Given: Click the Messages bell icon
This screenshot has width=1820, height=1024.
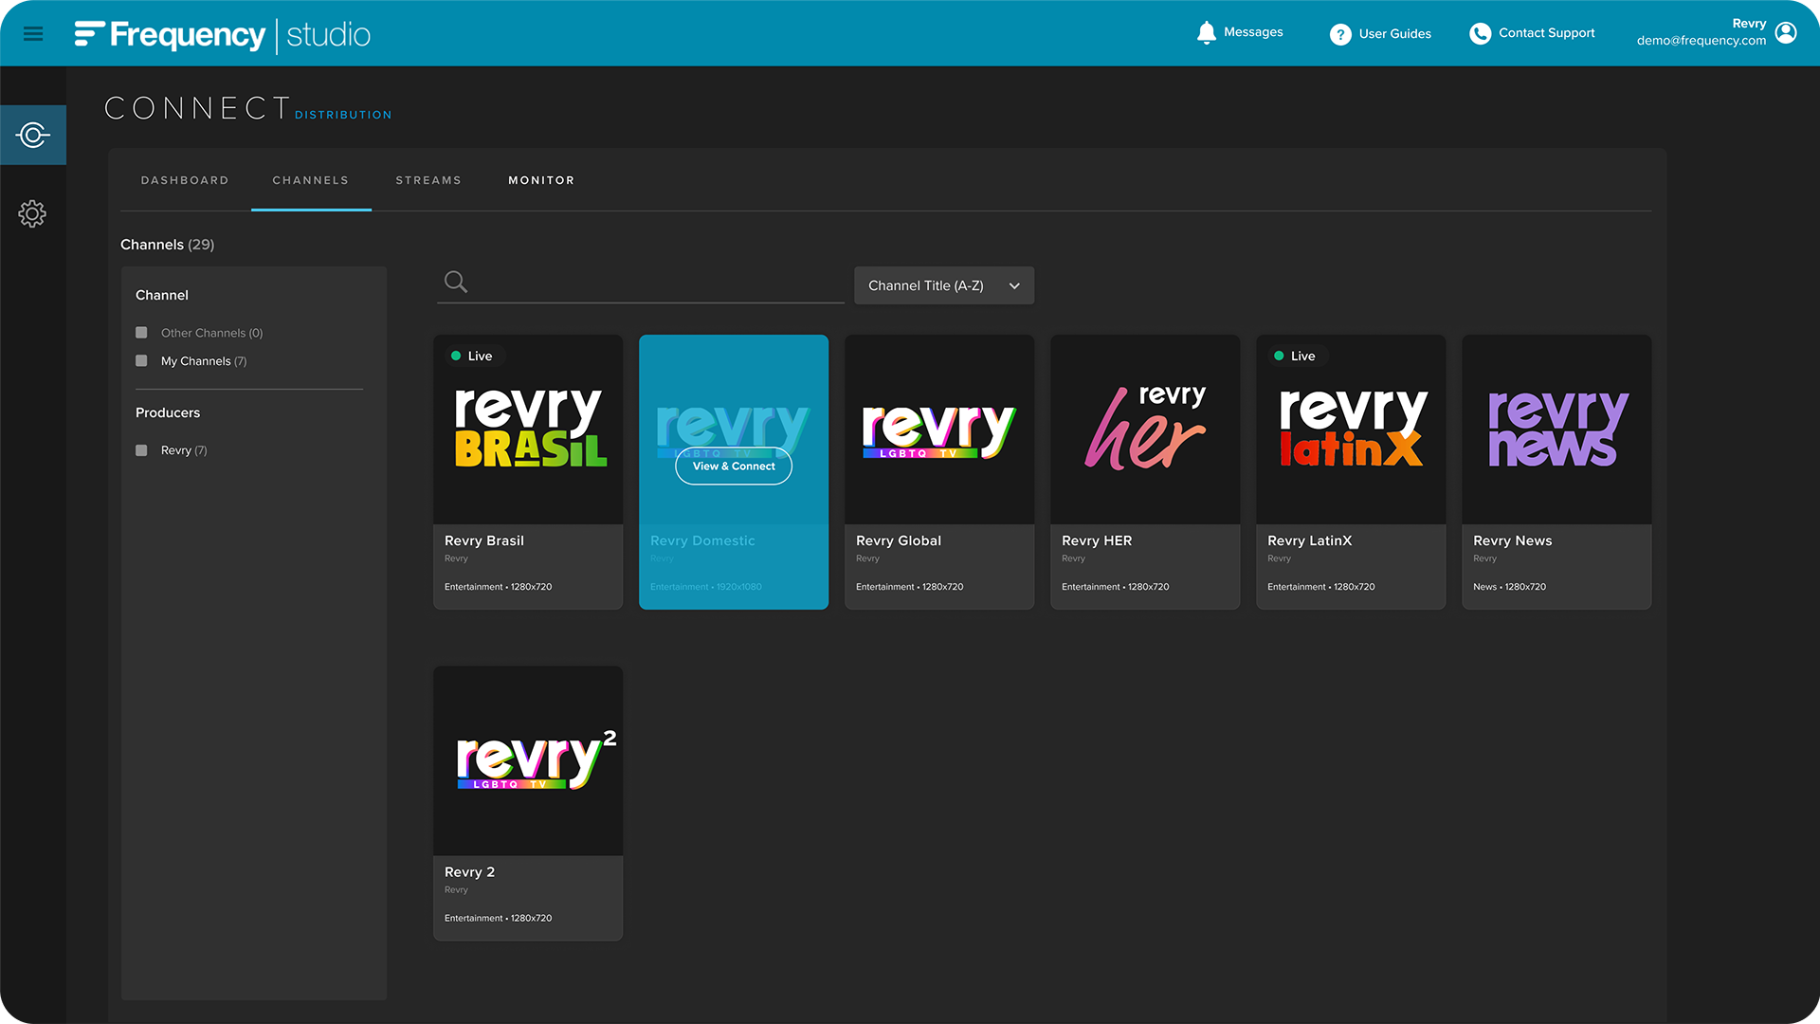Looking at the screenshot, I should [1206, 33].
